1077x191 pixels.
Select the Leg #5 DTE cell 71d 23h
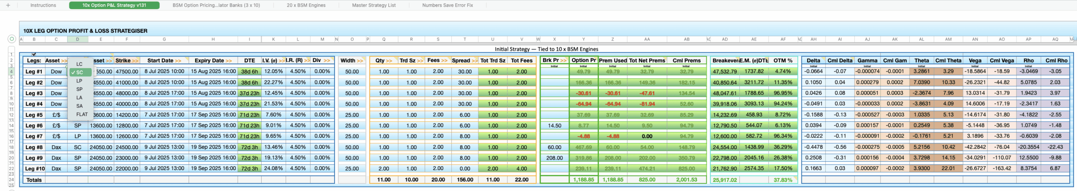[249, 115]
